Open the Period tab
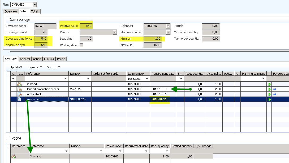The width and height of the screenshot is (289, 163). (61, 59)
